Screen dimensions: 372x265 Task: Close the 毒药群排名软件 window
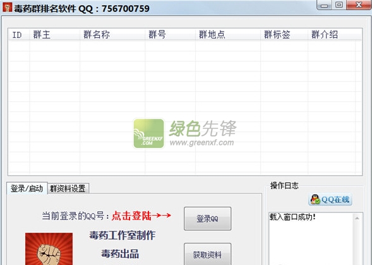click(359, 5)
